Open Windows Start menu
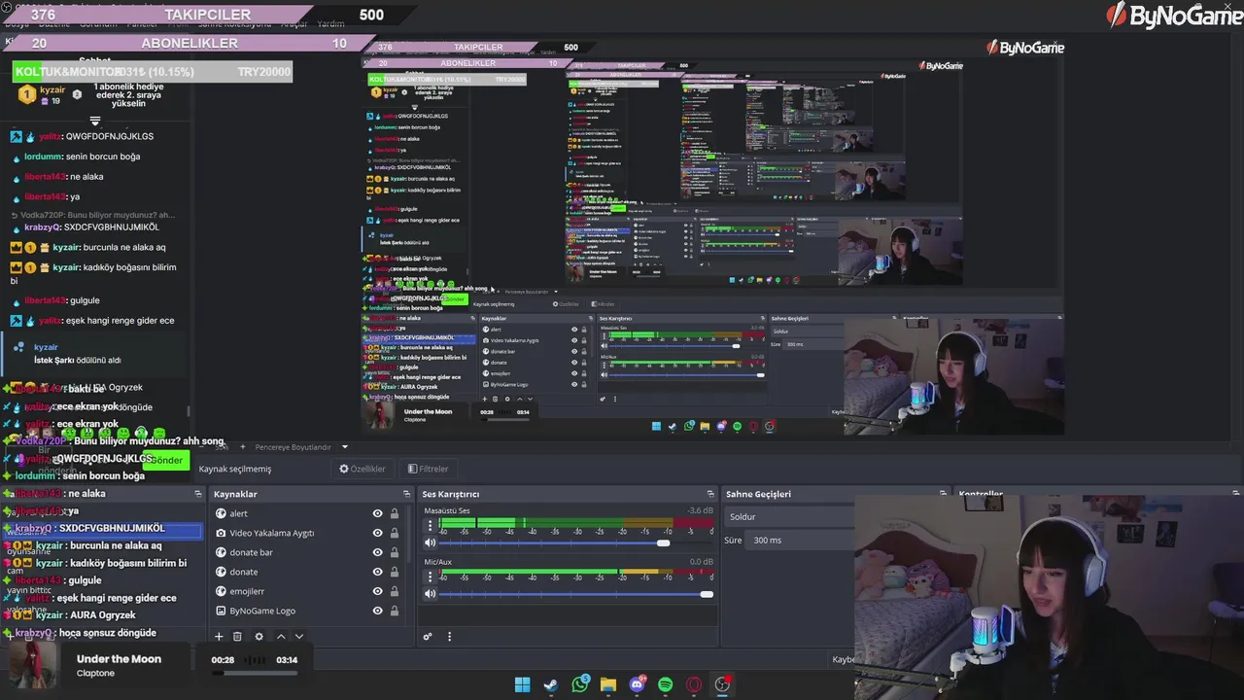This screenshot has width=1244, height=700. (522, 684)
